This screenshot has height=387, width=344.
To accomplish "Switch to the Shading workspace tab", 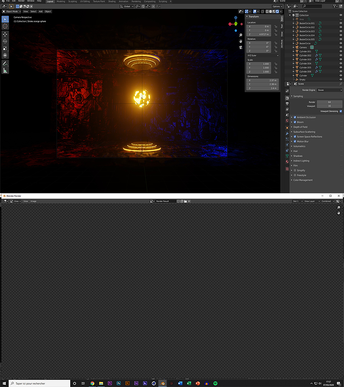I will coord(112,2).
